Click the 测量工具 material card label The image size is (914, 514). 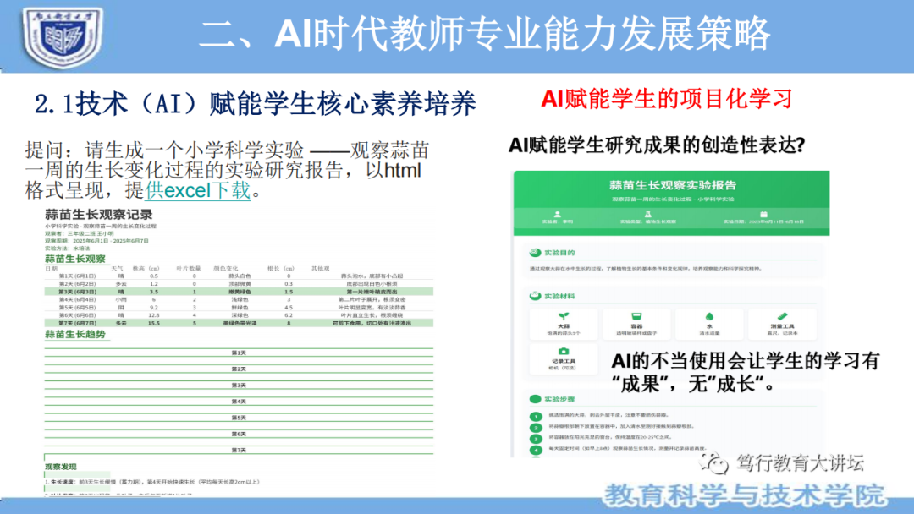pyautogui.click(x=782, y=326)
